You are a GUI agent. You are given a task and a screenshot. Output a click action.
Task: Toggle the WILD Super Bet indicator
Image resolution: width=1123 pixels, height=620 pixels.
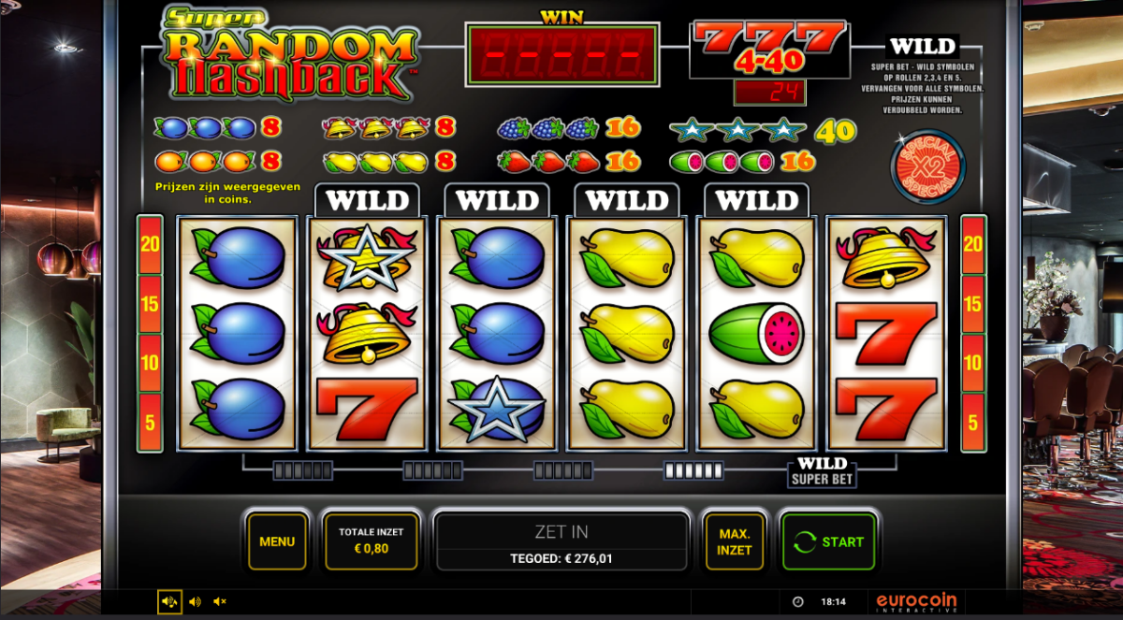[822, 471]
